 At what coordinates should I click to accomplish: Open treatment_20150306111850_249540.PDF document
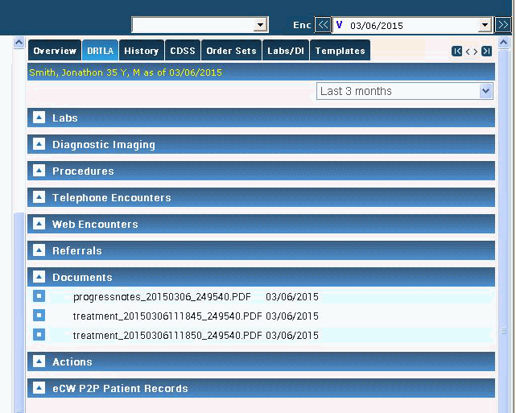point(167,336)
